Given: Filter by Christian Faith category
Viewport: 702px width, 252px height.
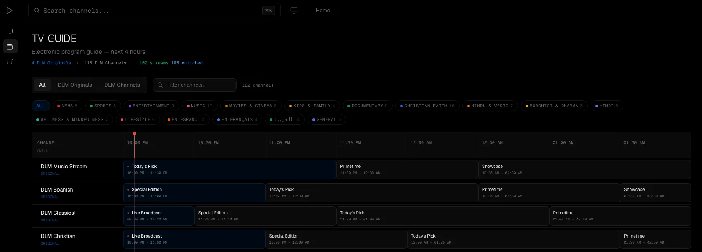Looking at the screenshot, I should coord(427,106).
